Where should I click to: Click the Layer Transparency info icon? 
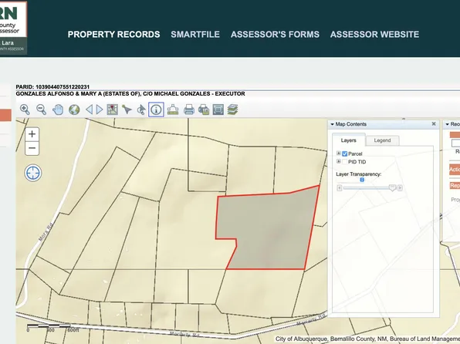pyautogui.click(x=362, y=180)
